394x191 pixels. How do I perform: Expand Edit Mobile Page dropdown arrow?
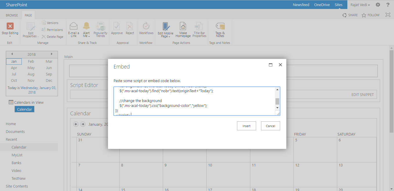tap(169, 37)
